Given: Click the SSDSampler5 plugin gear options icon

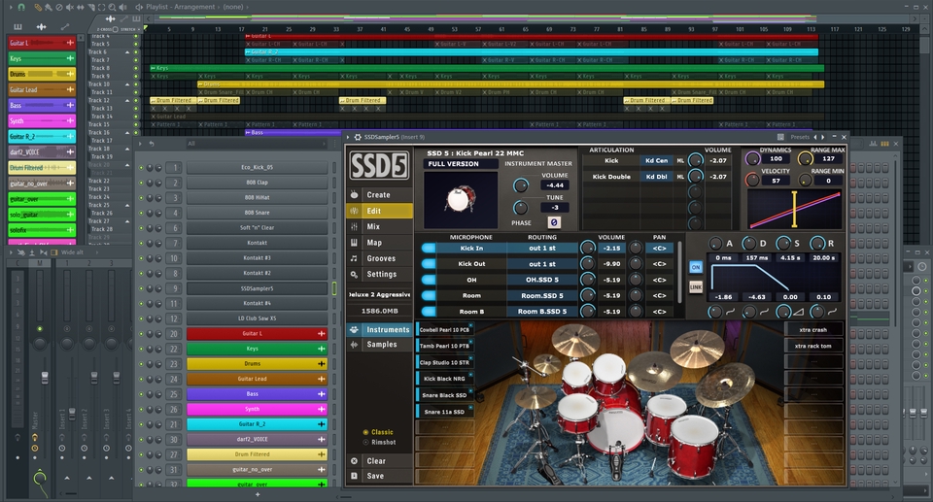Looking at the screenshot, I should click(x=358, y=137).
